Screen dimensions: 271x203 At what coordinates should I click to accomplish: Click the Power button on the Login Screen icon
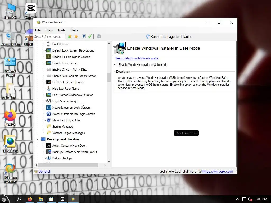(49, 114)
